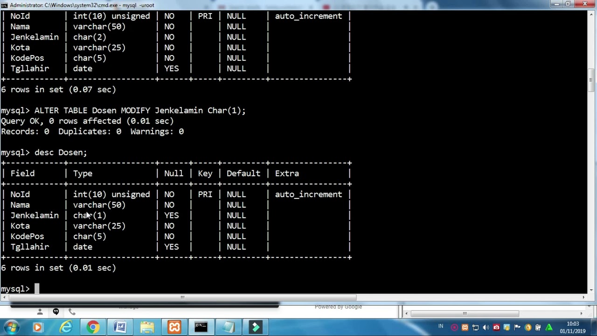
Task: Maximize the cmd.exe window
Action: tap(568, 4)
